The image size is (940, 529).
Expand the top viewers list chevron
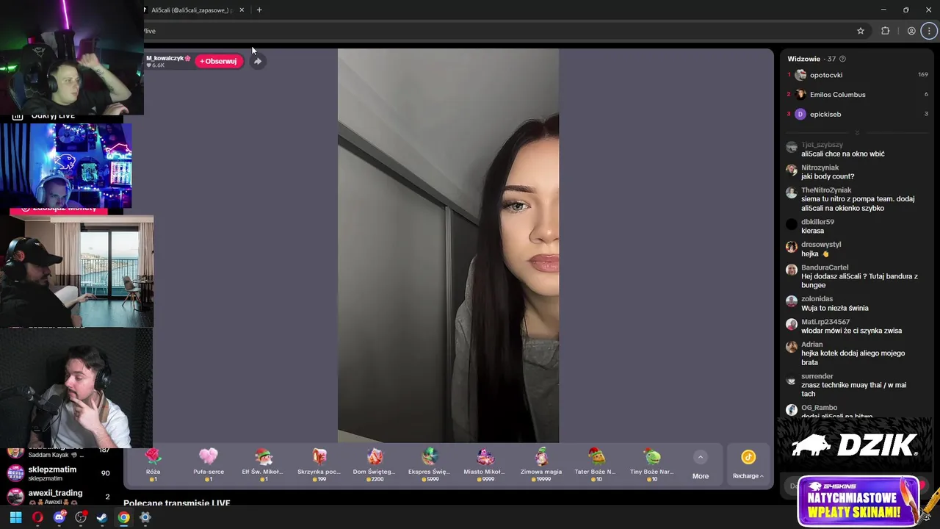(x=856, y=133)
